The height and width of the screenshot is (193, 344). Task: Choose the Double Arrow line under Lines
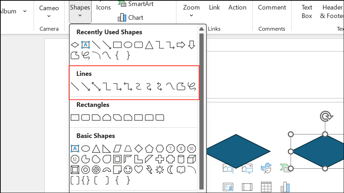96,86
